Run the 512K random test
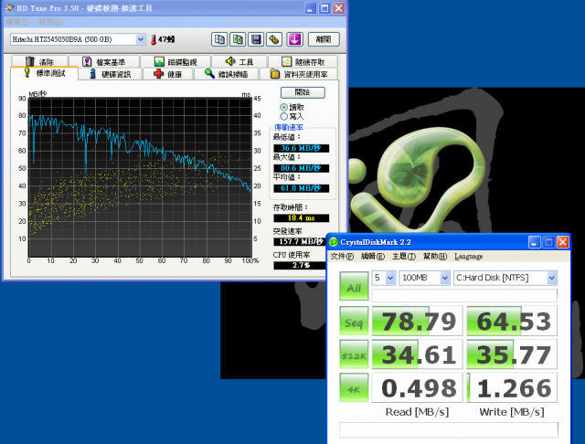585x444 pixels. tap(354, 354)
